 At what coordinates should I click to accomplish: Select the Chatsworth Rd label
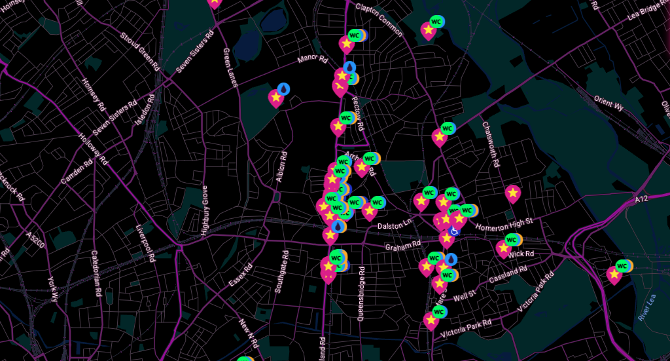point(491,145)
